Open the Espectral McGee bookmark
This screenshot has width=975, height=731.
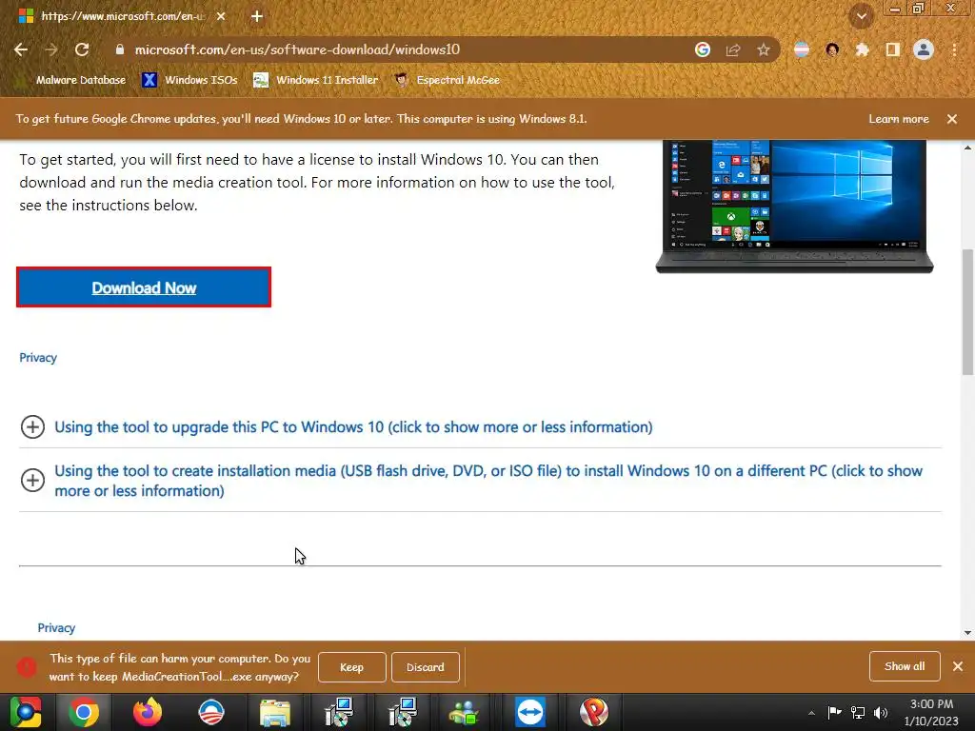point(448,80)
